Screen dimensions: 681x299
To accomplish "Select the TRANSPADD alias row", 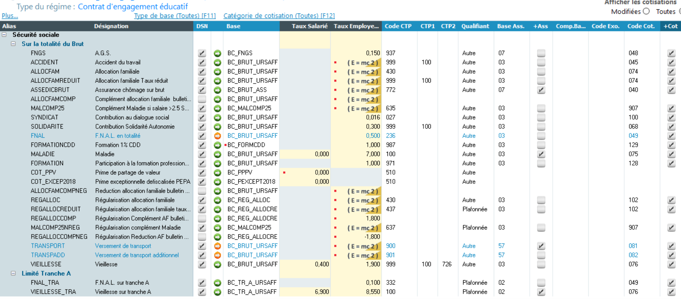I will click(x=48, y=255).
